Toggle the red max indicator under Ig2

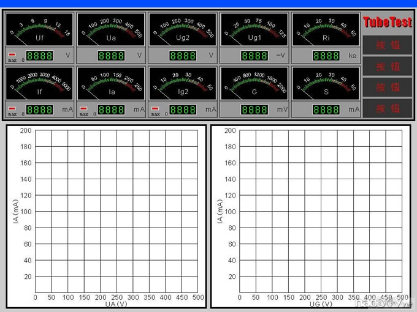(x=155, y=109)
